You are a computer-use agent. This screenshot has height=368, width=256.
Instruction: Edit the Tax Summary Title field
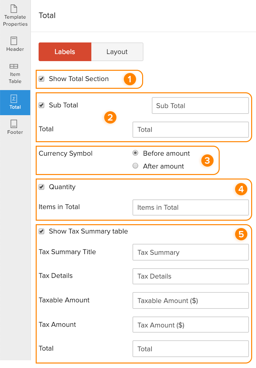[x=190, y=253]
